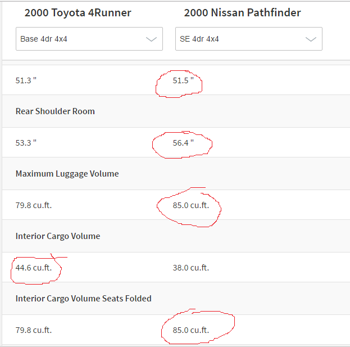The height and width of the screenshot is (347, 350).
Task: Click the Rear Shoulder Room label
Action: pos(55,111)
